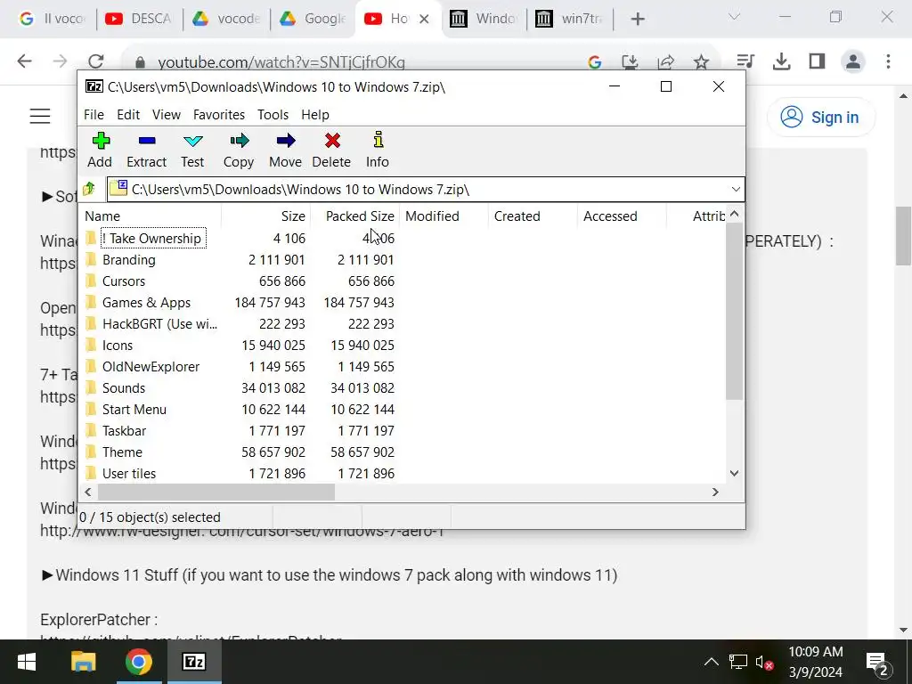Switch to the win7tr tab
This screenshot has width=912, height=684.
point(570,19)
